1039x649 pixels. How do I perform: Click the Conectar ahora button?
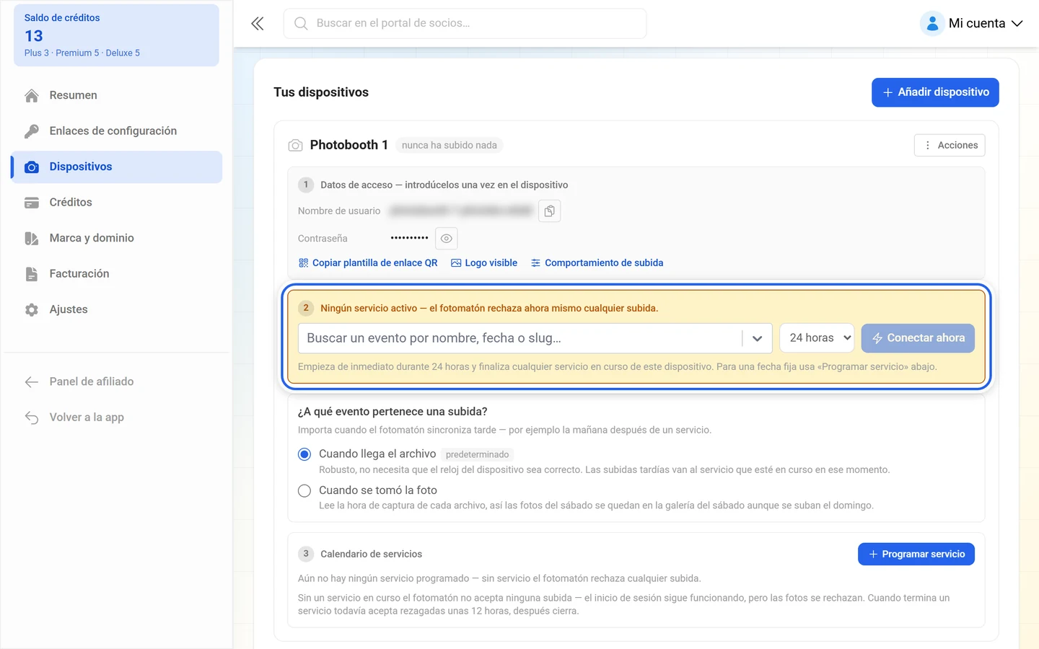(x=918, y=338)
